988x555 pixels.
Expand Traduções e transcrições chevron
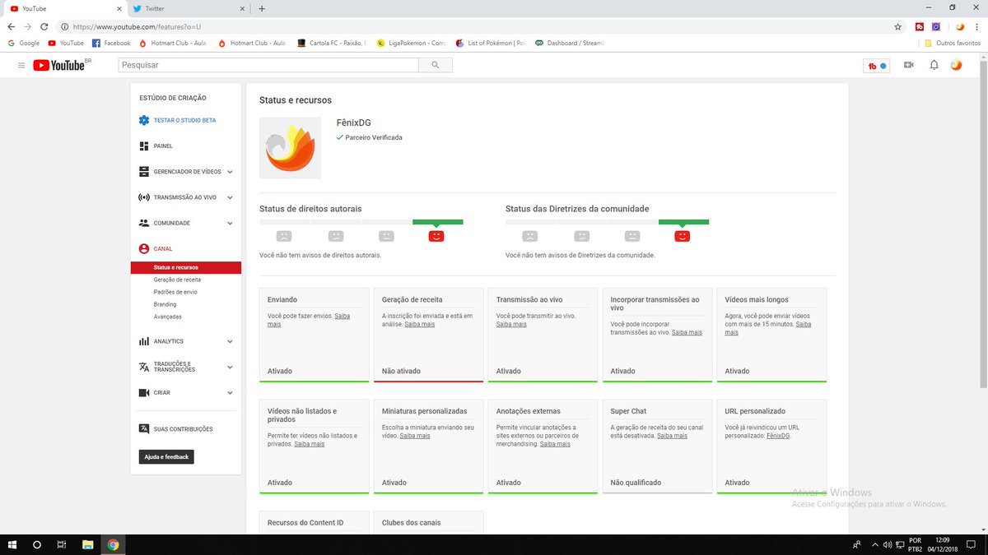pyautogui.click(x=230, y=367)
